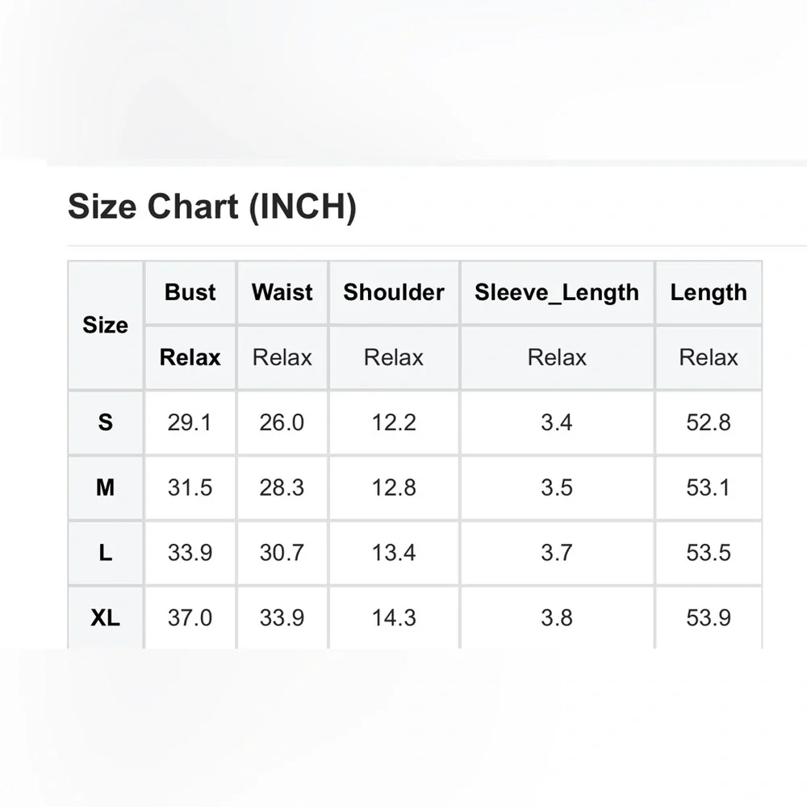Select the L size row label

[105, 553]
